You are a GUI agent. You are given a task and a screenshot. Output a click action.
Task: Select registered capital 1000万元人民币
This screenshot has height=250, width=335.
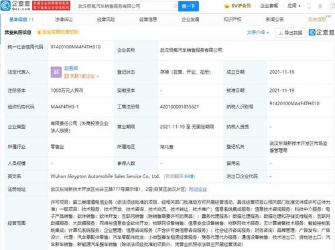pos(67,90)
